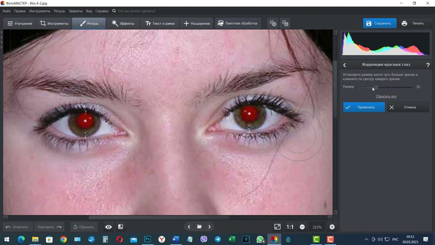Click the Сбросить все link
435x245 pixels.
pyautogui.click(x=386, y=96)
